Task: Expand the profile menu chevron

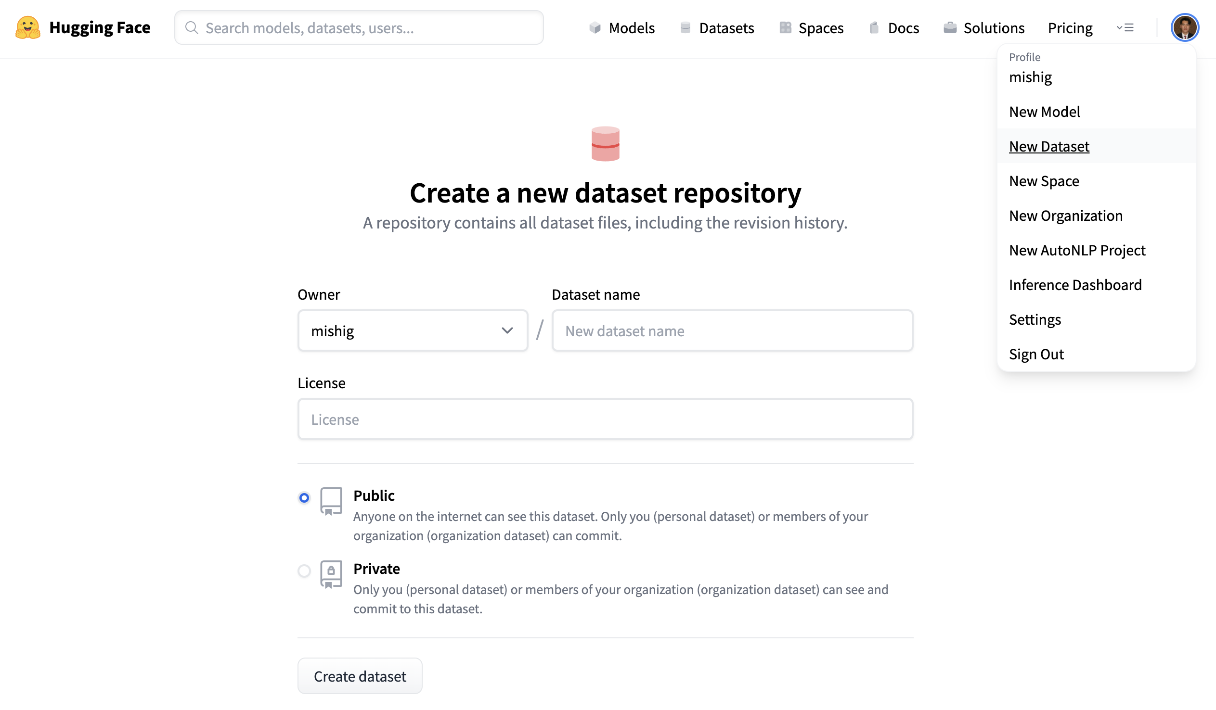Action: click(x=1124, y=28)
